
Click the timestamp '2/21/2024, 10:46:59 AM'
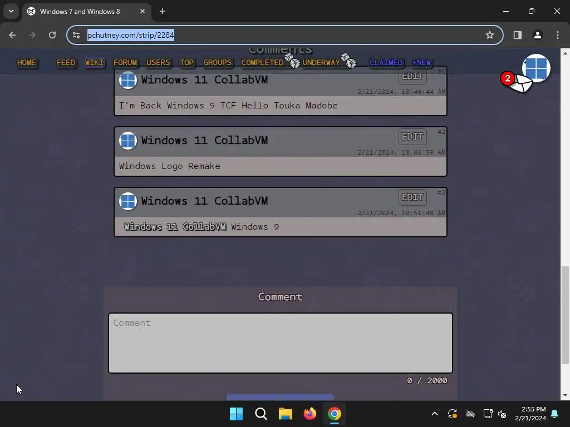401,152
